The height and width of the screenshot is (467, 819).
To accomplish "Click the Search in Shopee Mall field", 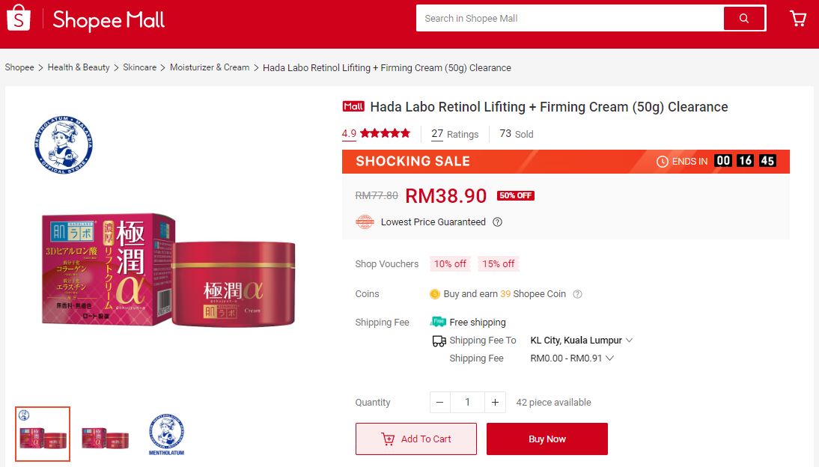I will click(569, 18).
